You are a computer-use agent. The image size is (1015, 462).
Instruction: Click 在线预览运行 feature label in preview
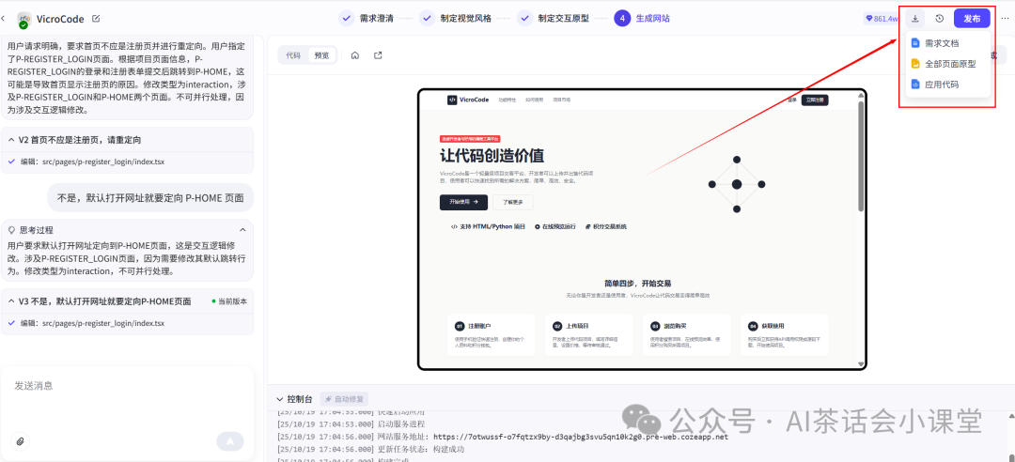pyautogui.click(x=555, y=227)
